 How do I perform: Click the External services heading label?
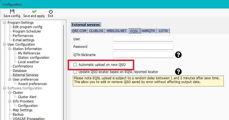[86, 25]
